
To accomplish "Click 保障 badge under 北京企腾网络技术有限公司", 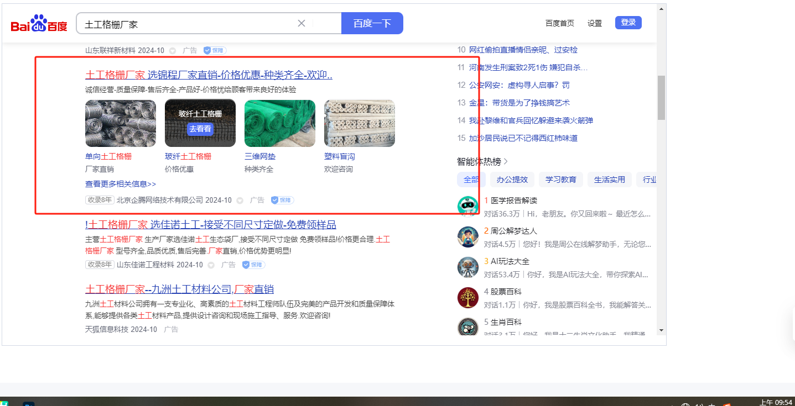I will tap(282, 200).
